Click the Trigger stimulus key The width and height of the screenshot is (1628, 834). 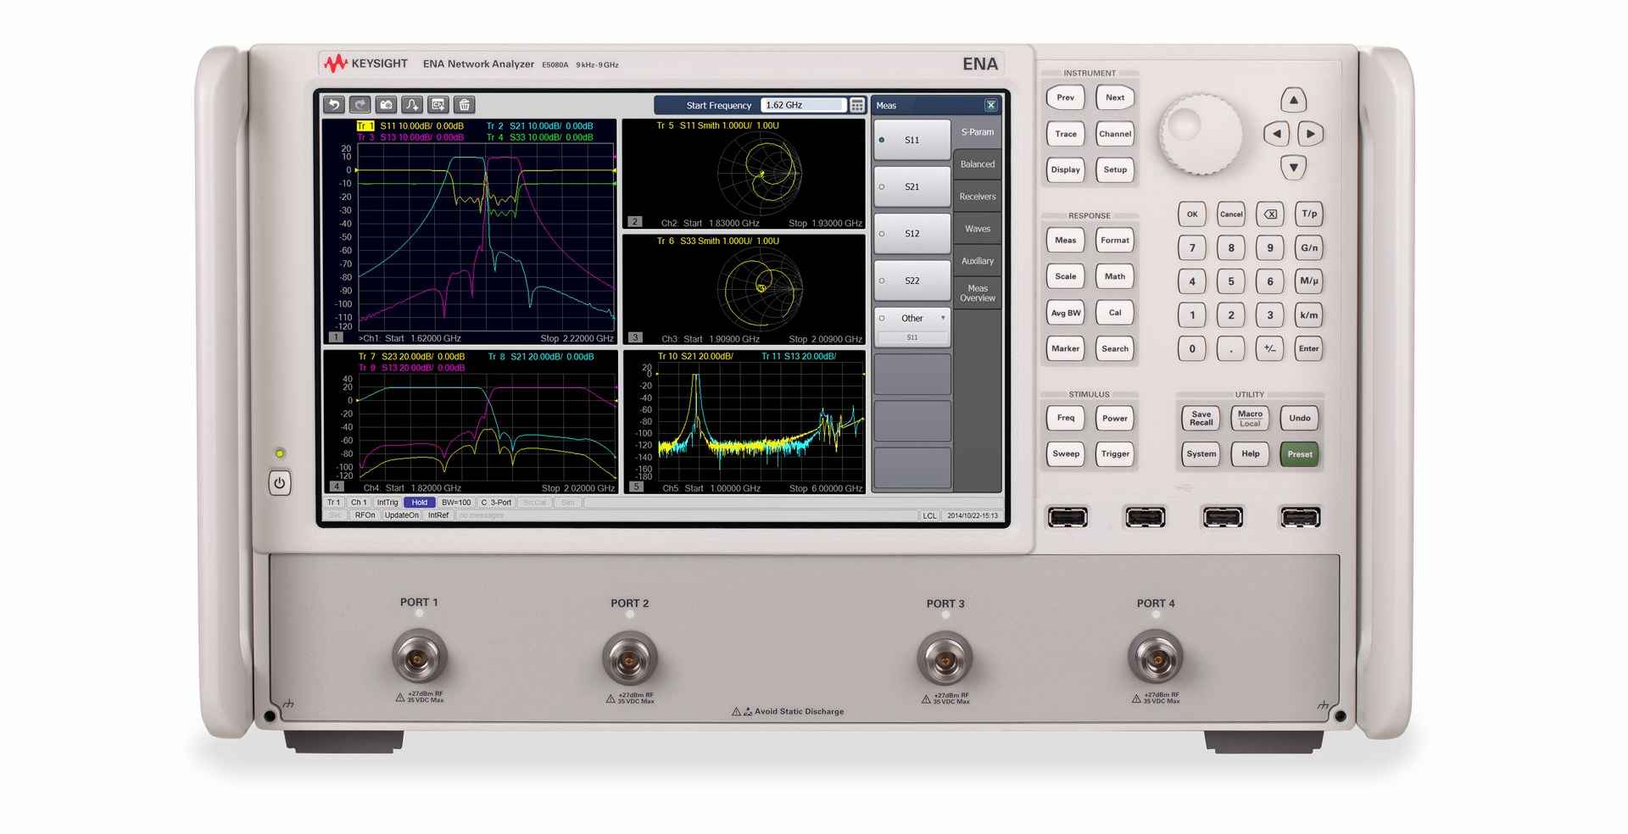1115,453
